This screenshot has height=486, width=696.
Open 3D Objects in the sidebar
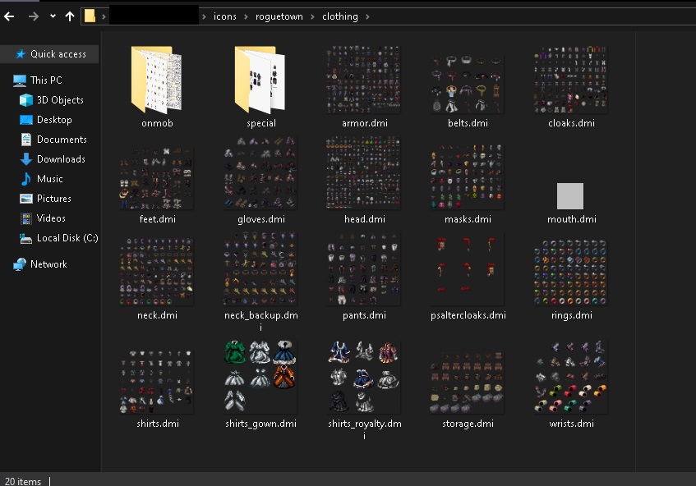coord(52,100)
